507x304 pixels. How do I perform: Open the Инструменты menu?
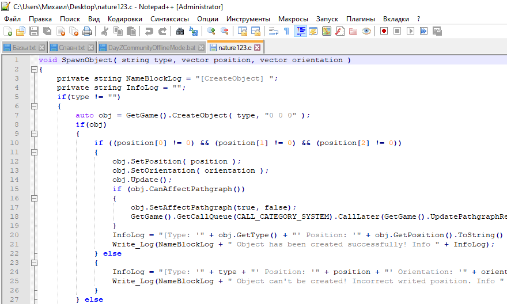(248, 19)
